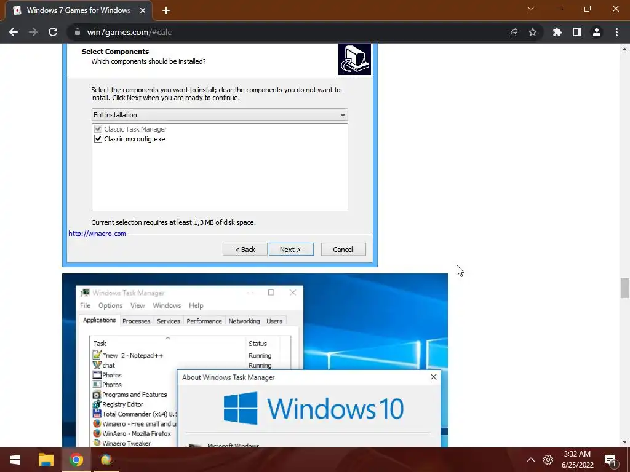This screenshot has height=472, width=630.
Task: Open a new browser tab
Action: tap(166, 10)
